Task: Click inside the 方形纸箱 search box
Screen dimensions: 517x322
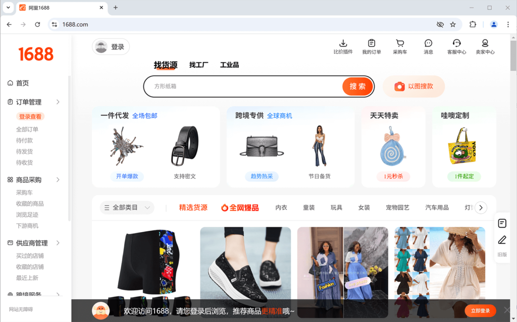Action: (x=227, y=86)
